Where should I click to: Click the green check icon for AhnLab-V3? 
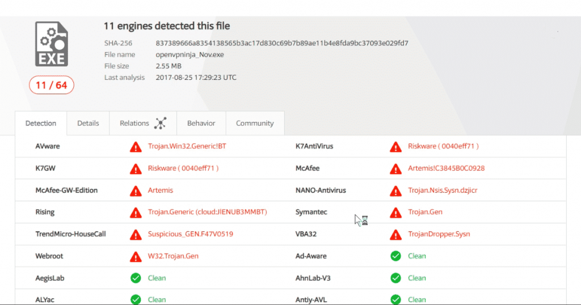(395, 278)
